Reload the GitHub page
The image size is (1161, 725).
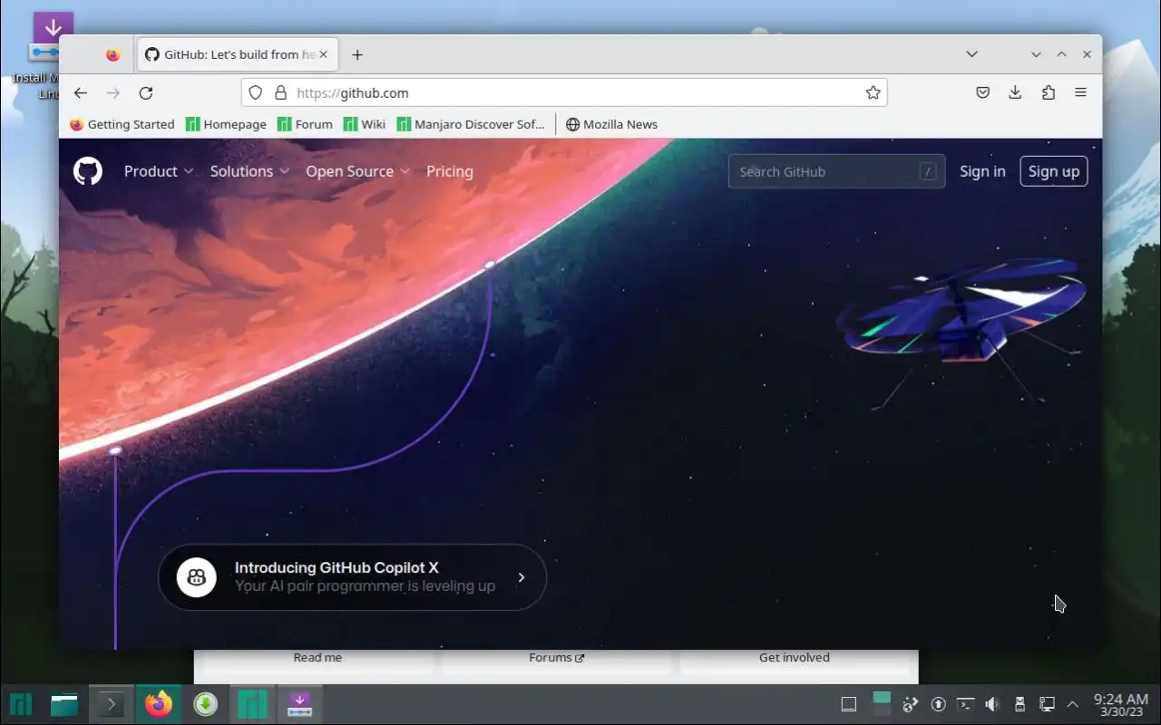pyautogui.click(x=146, y=92)
